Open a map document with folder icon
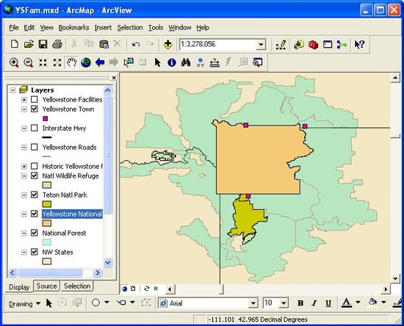This screenshot has height=326, width=404. 29,44
